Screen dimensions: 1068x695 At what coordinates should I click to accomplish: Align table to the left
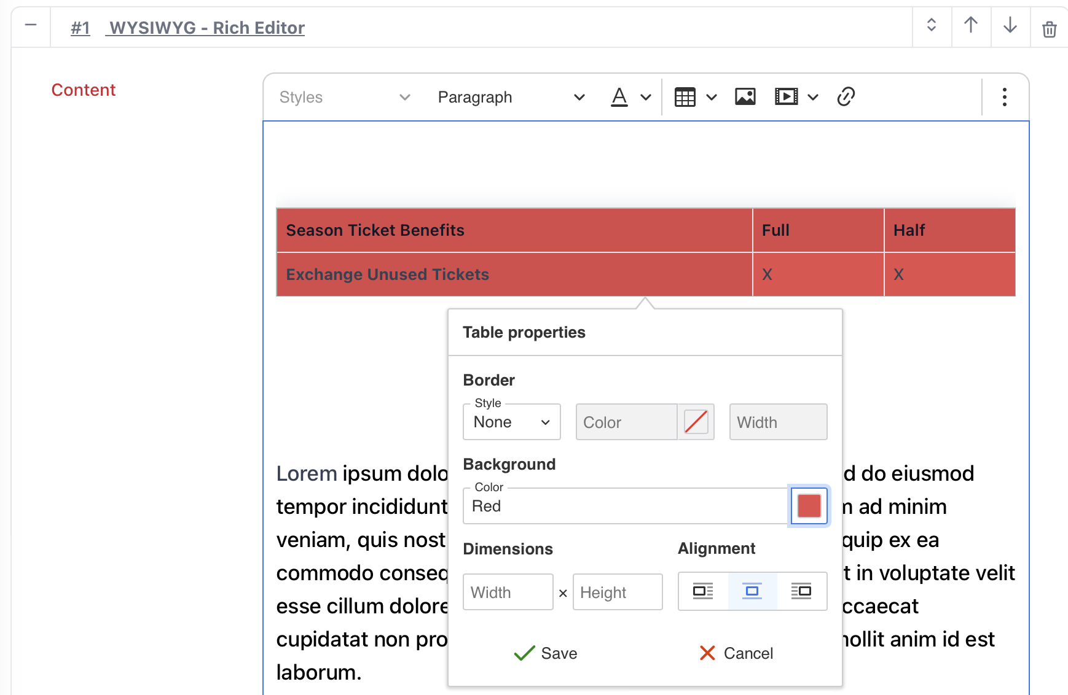pyautogui.click(x=703, y=591)
